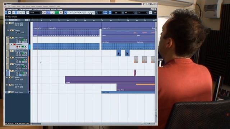This screenshot has width=230, height=129.
Task: Select the Zoom magnifier tool
Action: coord(78,13)
